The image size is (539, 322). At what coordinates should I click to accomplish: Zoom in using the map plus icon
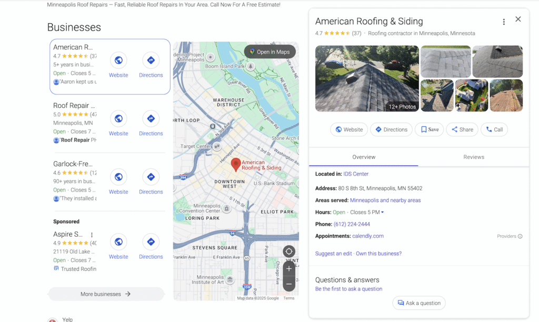coord(289,268)
